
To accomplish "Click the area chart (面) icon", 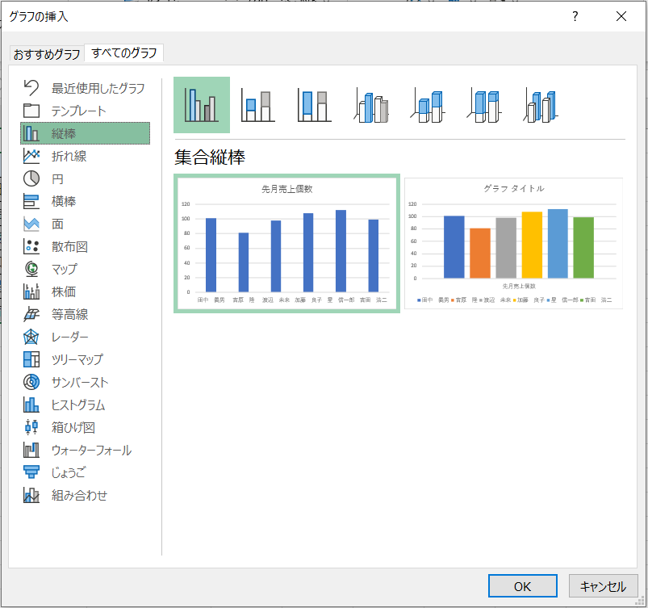I will (x=31, y=224).
